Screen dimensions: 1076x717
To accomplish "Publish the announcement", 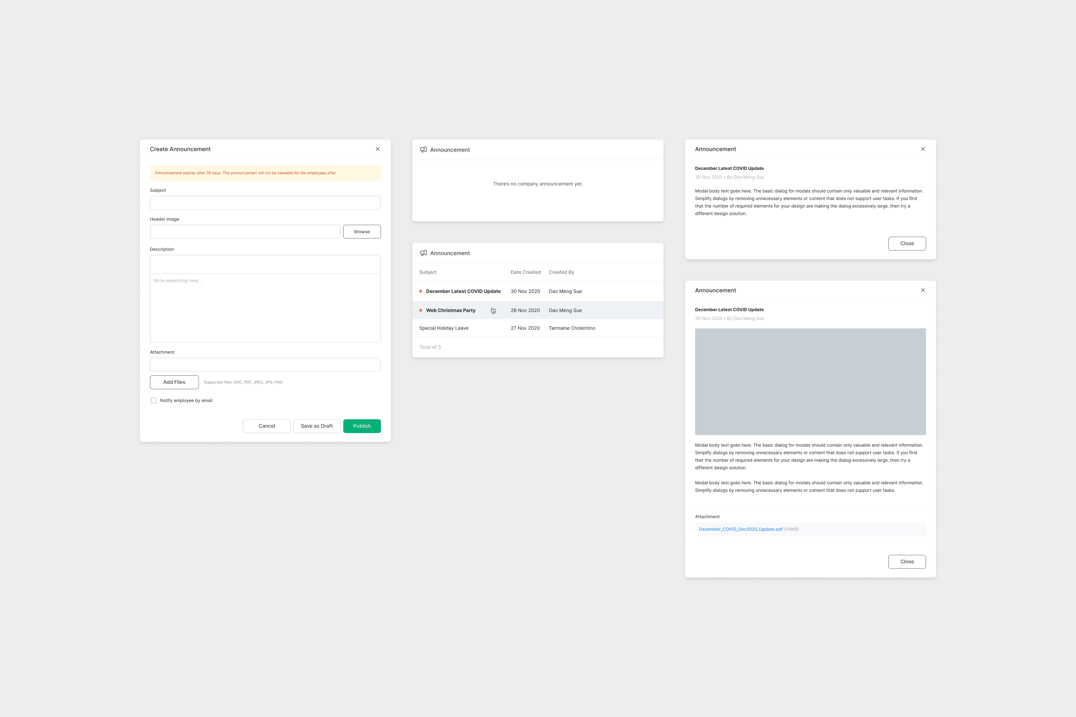I will 362,426.
